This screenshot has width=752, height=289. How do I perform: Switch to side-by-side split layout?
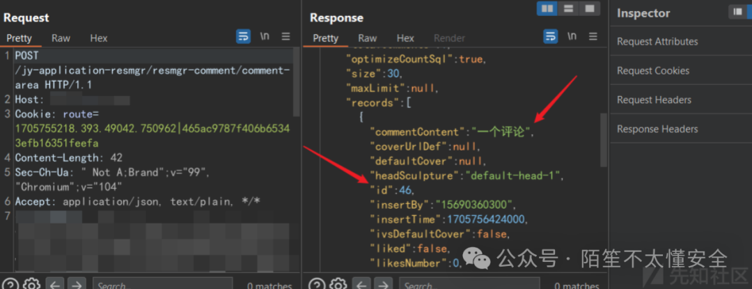[x=547, y=8]
